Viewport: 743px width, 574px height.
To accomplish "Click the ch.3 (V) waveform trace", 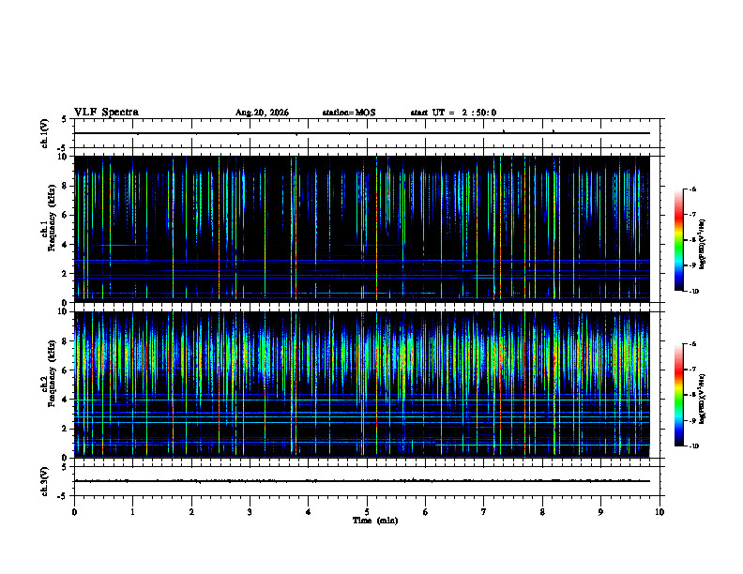I will pyautogui.click(x=362, y=481).
